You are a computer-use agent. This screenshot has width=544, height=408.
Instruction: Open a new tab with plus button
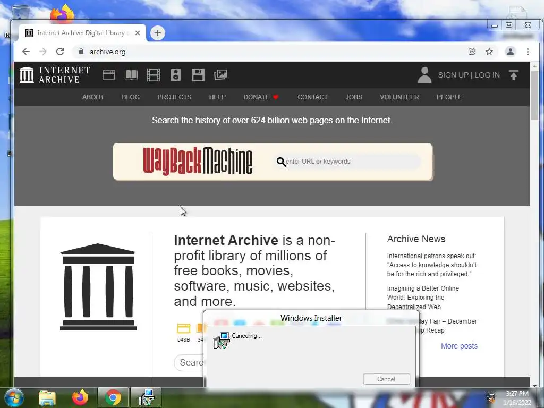tap(157, 33)
